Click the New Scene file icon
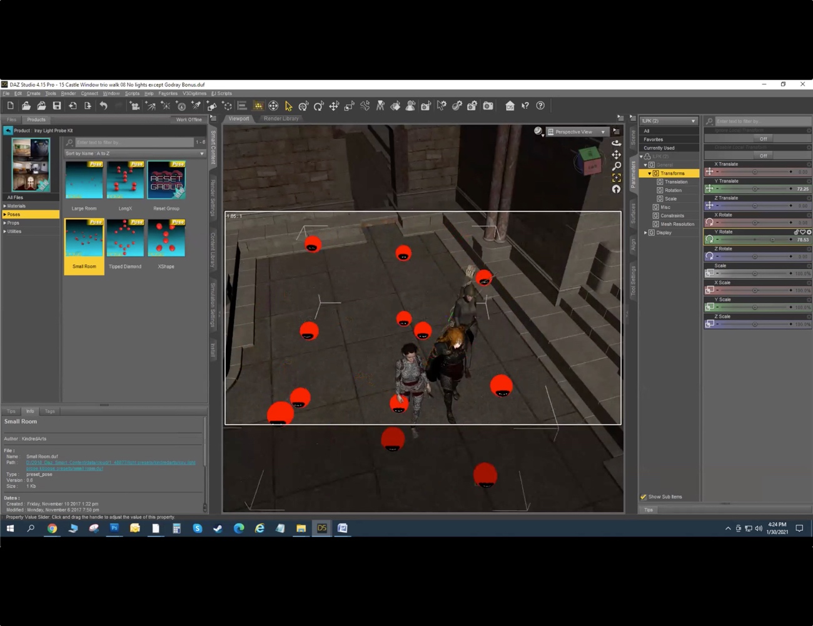 11,106
